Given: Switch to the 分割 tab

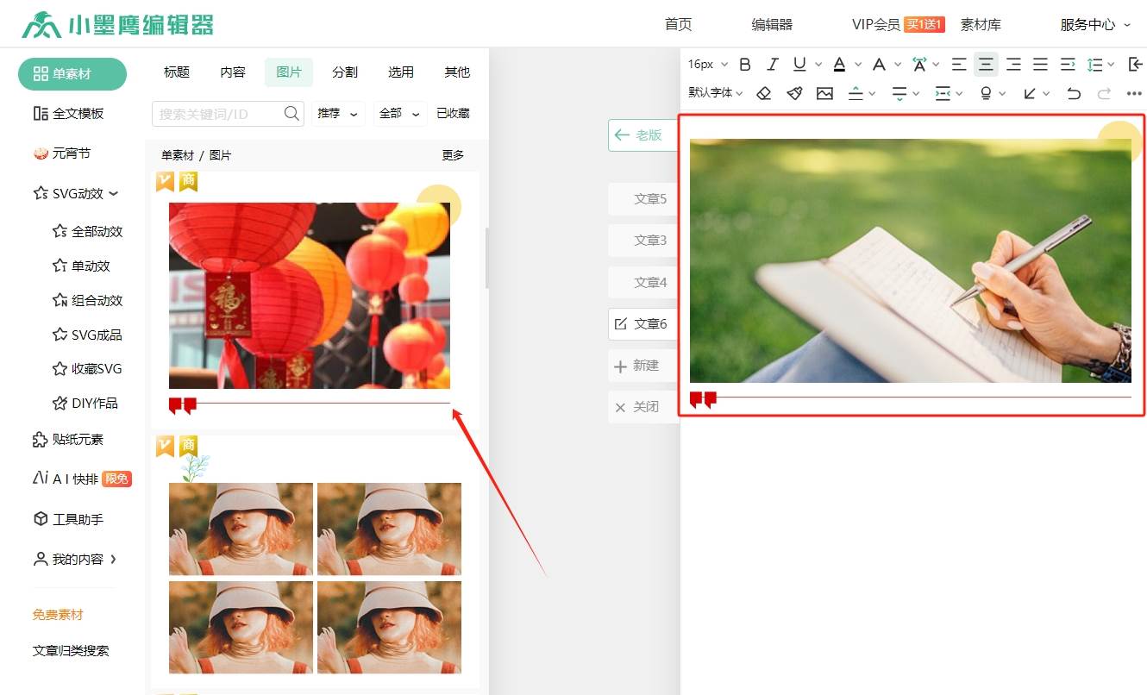Looking at the screenshot, I should point(345,72).
